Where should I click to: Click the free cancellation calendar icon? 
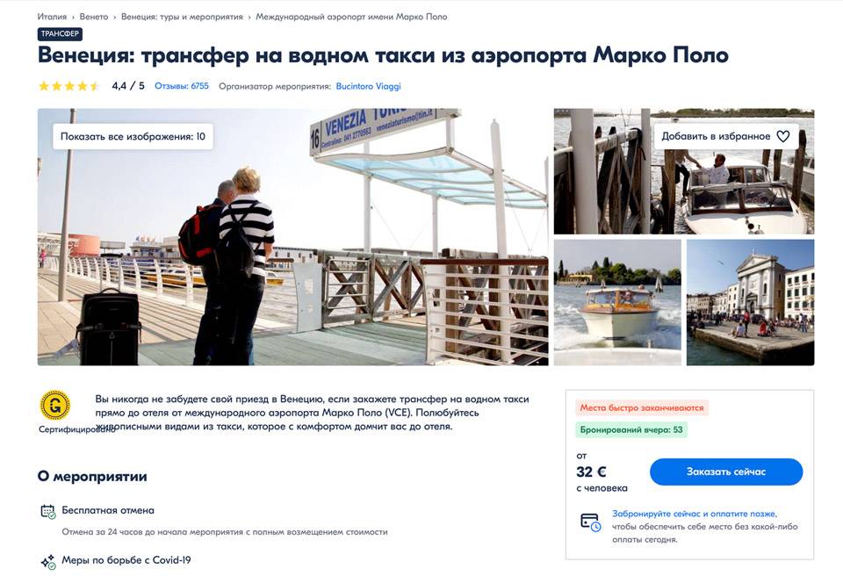point(48,511)
